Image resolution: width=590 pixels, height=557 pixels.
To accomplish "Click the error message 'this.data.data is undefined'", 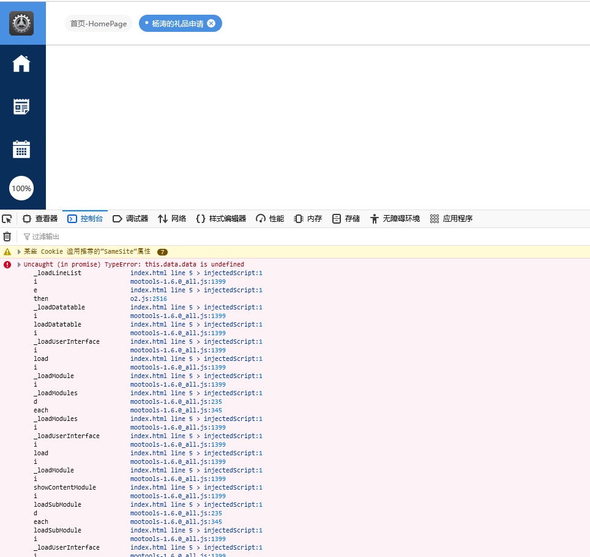I will tap(195, 264).
